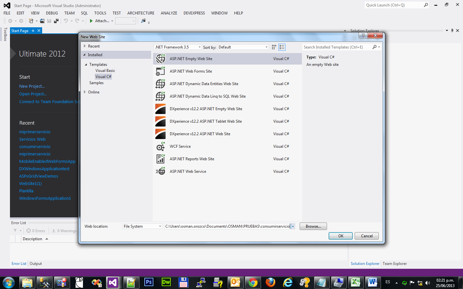Open Photoshop from the taskbar

click(x=149, y=282)
